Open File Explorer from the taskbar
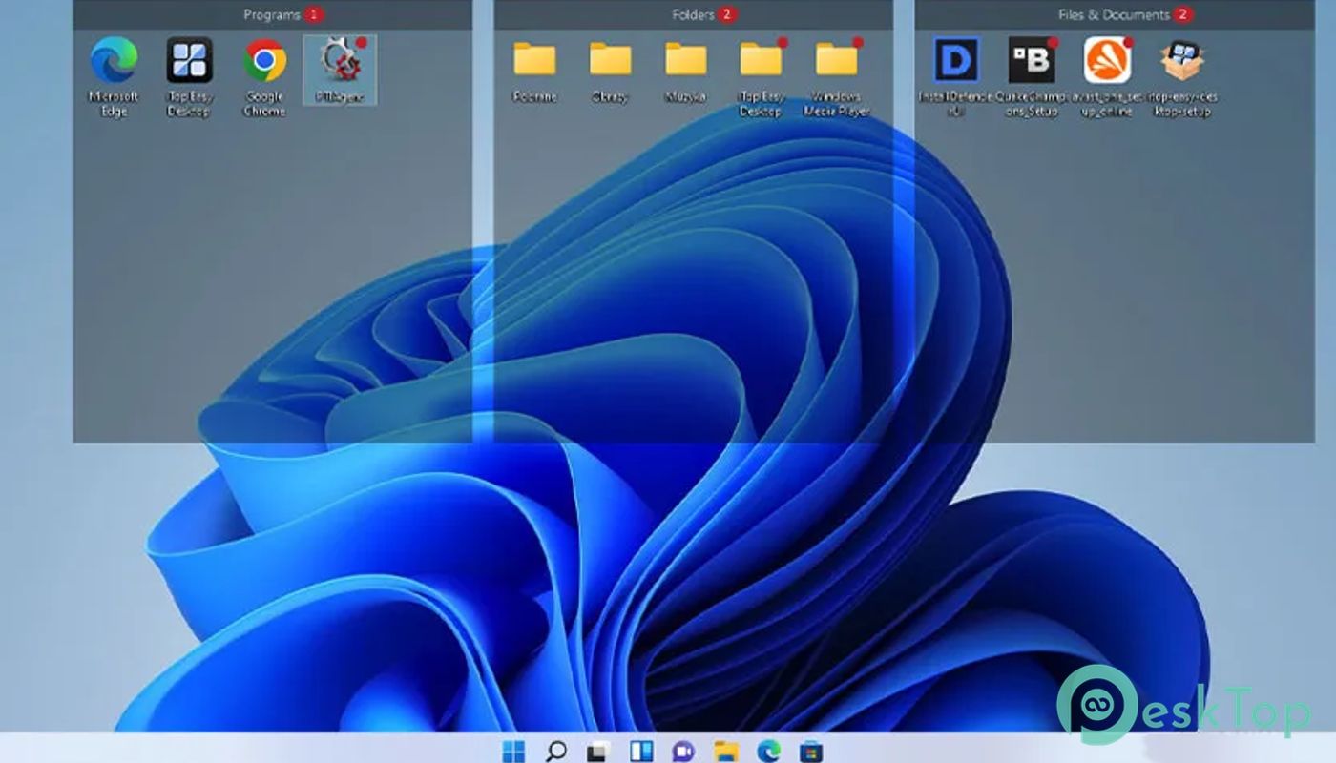1336x763 pixels. (x=727, y=751)
